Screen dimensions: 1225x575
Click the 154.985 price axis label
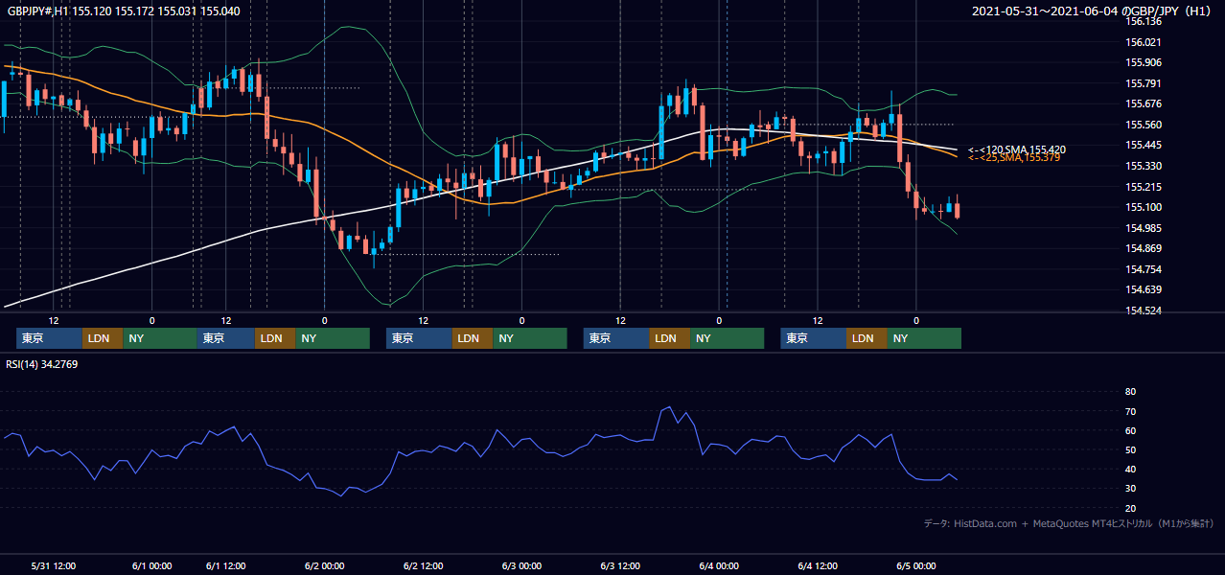click(x=1144, y=228)
